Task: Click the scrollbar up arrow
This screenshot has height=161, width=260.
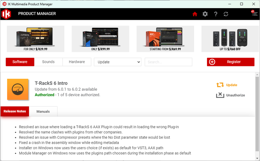Action: (257, 75)
